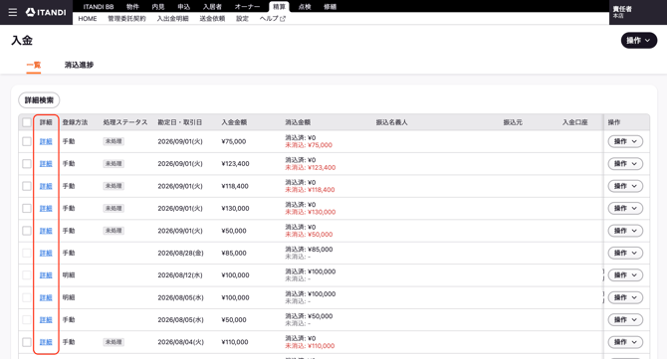Screen dimensions: 667x359
Task: Open the 点検 top menu
Action: [305, 7]
